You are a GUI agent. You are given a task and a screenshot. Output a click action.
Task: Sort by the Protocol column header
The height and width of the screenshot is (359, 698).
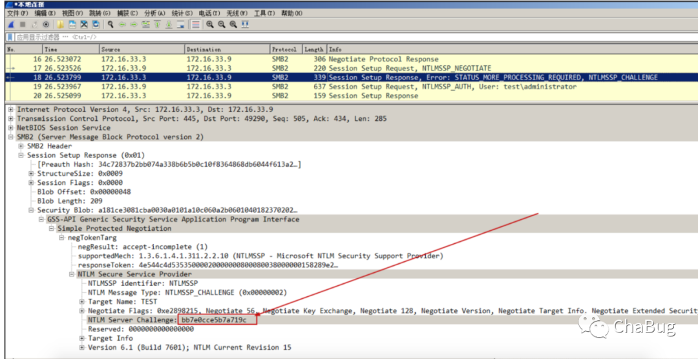287,49
